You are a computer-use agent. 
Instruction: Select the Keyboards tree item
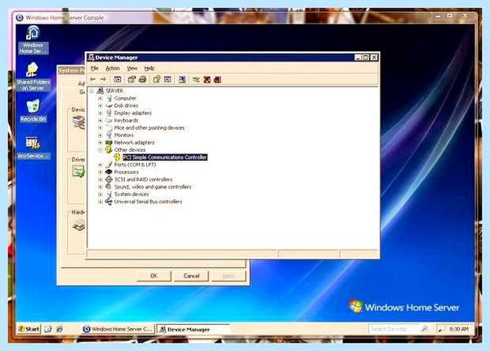[x=126, y=121]
